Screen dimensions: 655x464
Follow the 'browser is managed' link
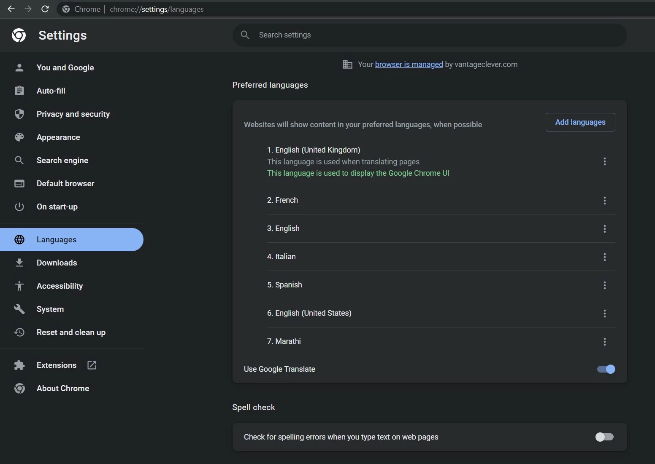(409, 64)
